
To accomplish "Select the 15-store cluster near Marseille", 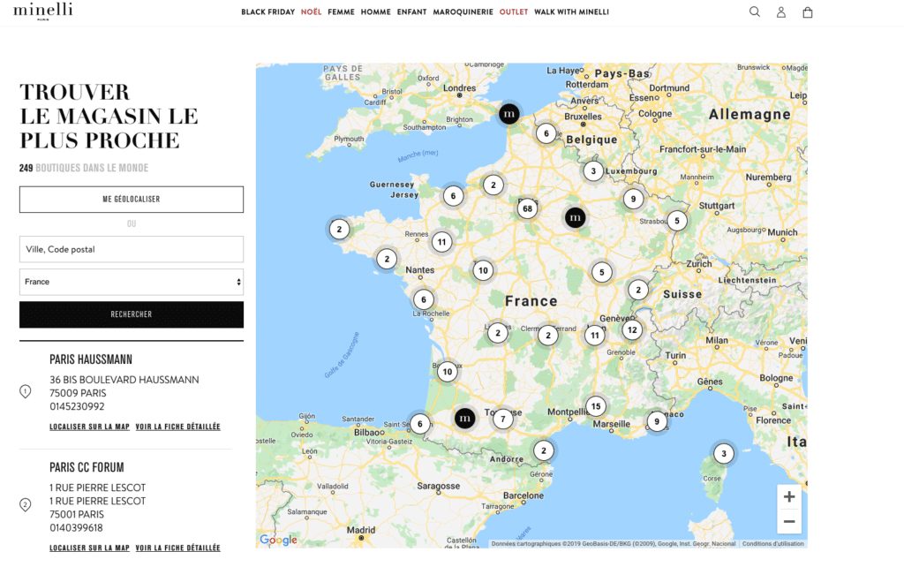I will (x=596, y=406).
